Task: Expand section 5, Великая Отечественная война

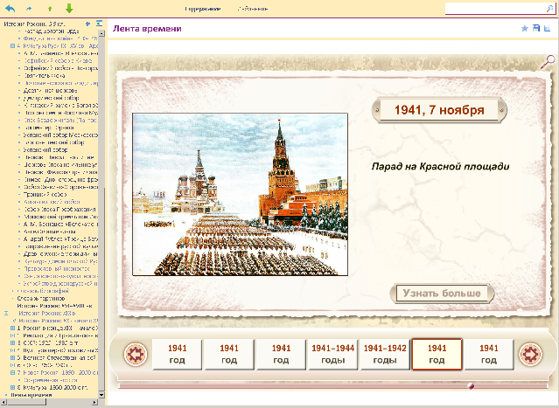Action: click(x=13, y=357)
